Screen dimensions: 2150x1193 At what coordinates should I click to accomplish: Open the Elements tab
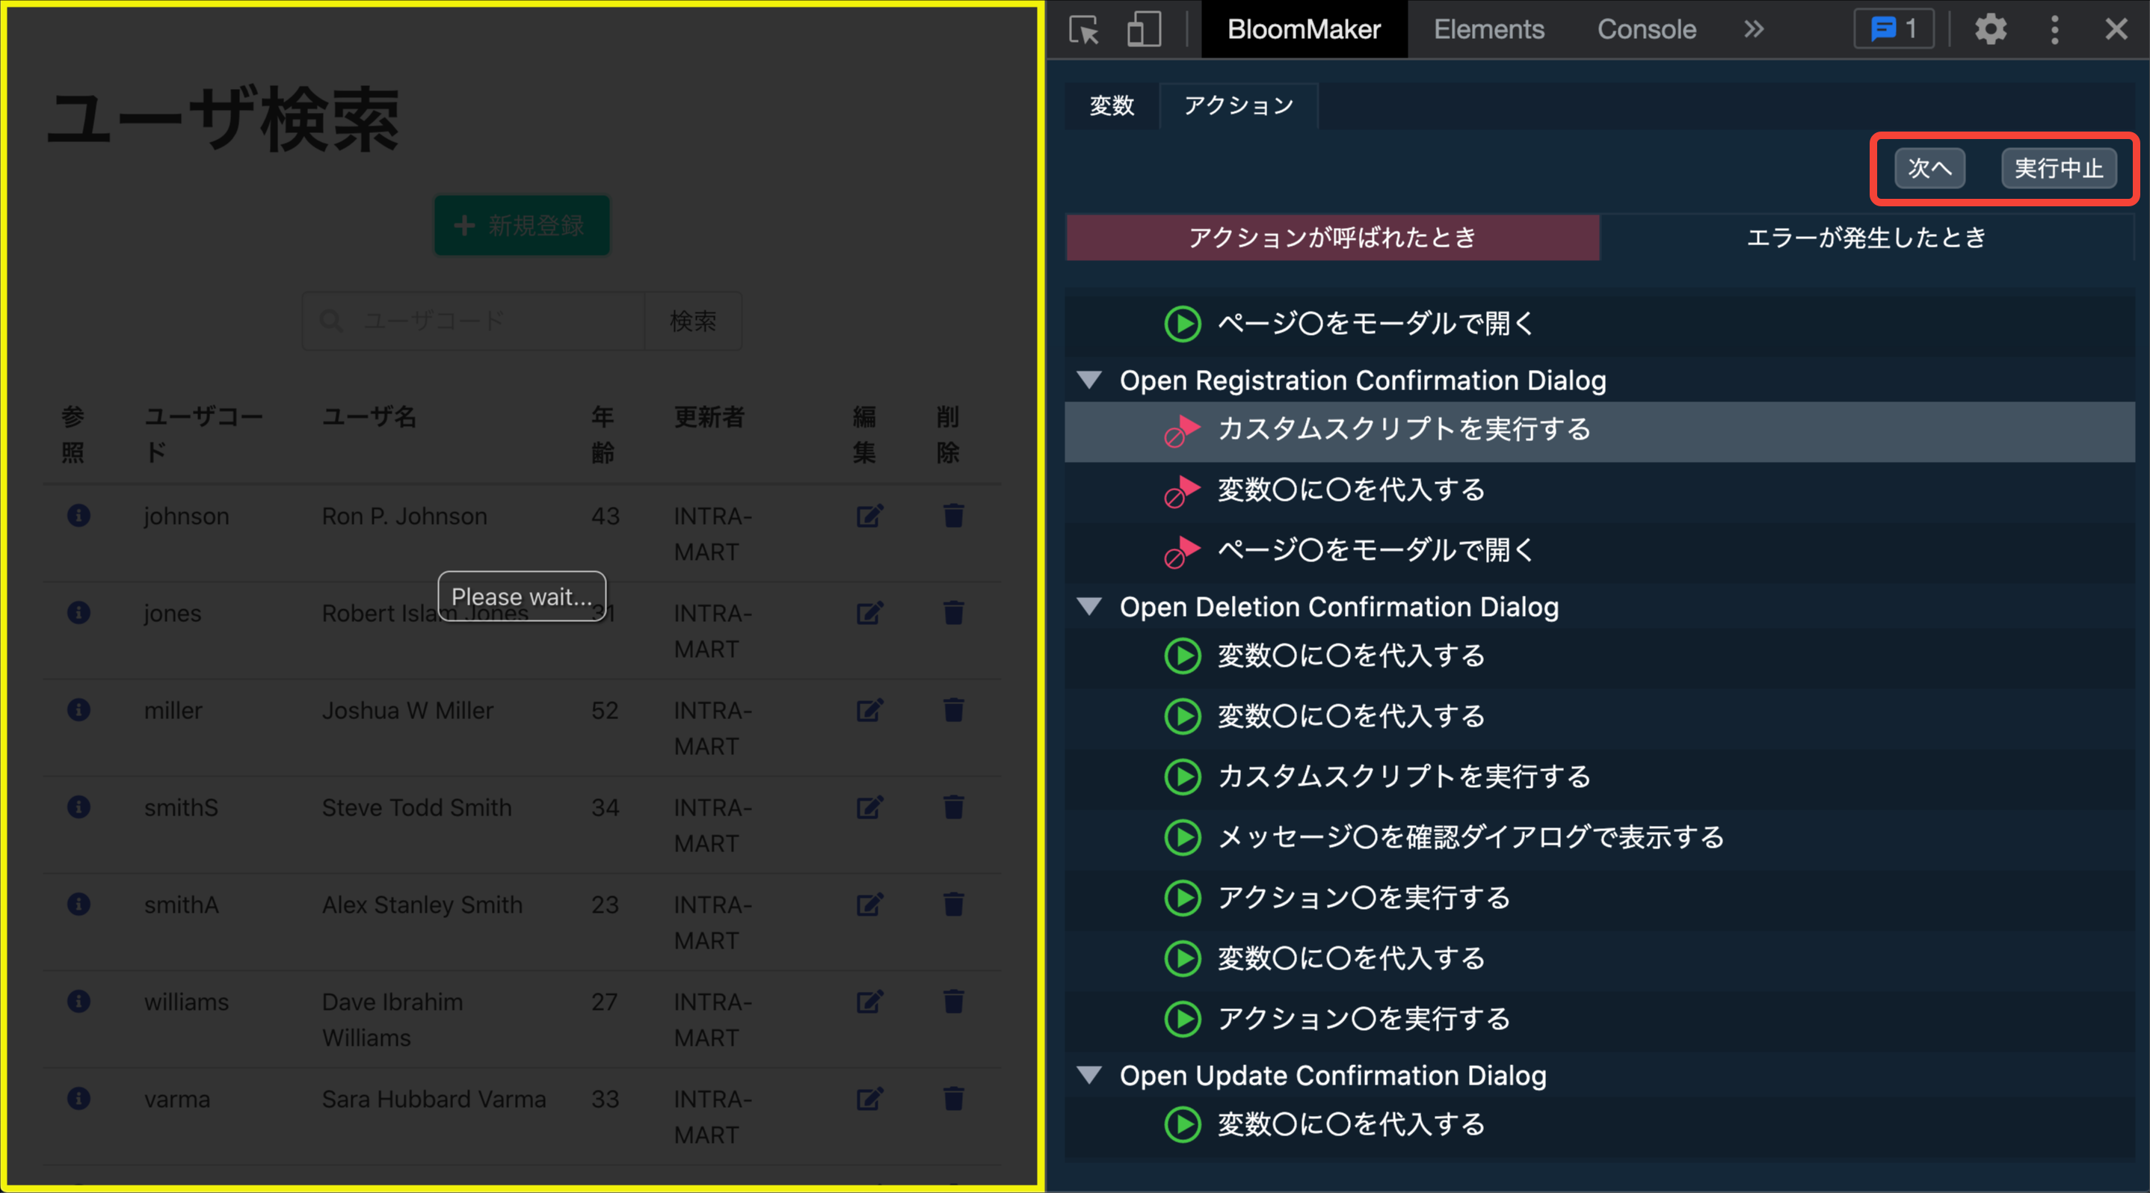[x=1488, y=30]
